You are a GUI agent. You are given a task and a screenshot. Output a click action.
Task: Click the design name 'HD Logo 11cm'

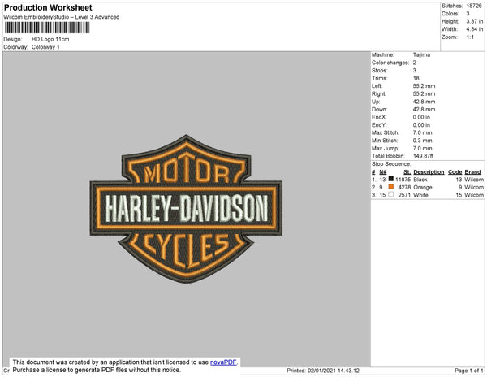pos(50,40)
